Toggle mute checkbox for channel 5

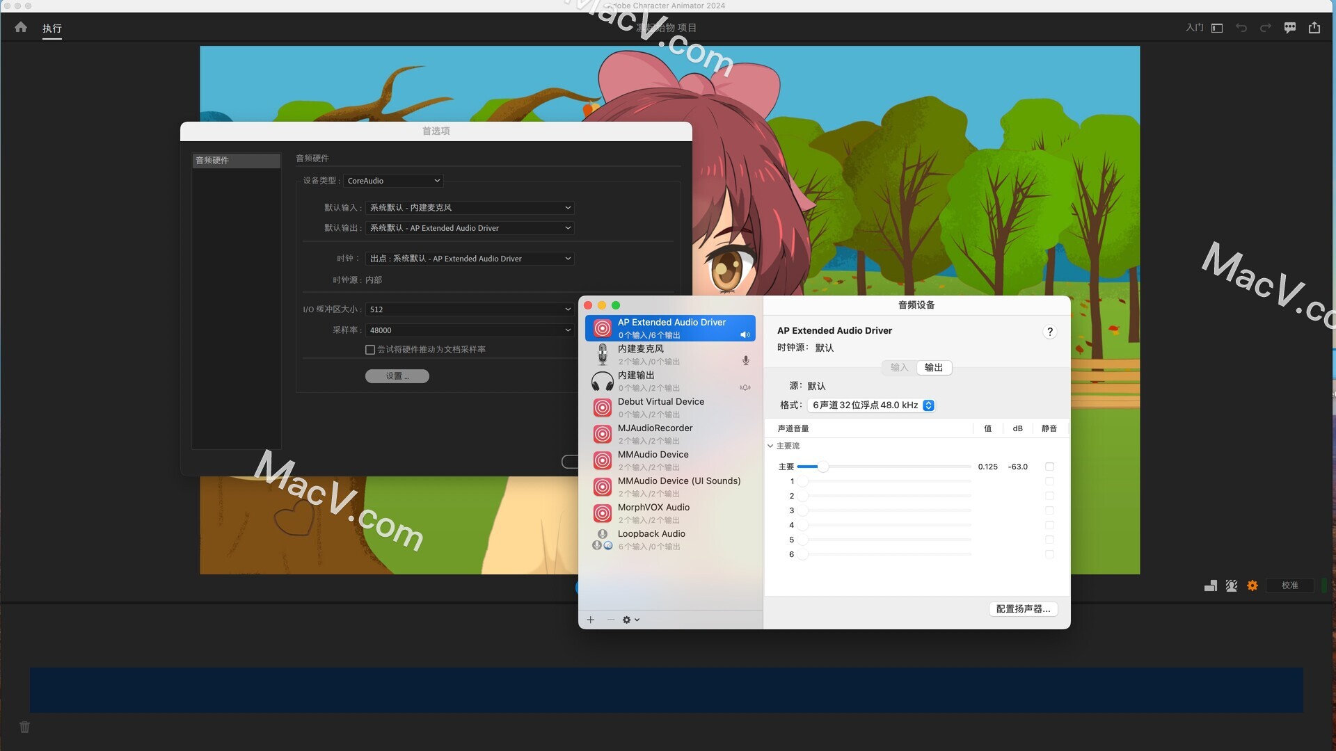click(1049, 540)
